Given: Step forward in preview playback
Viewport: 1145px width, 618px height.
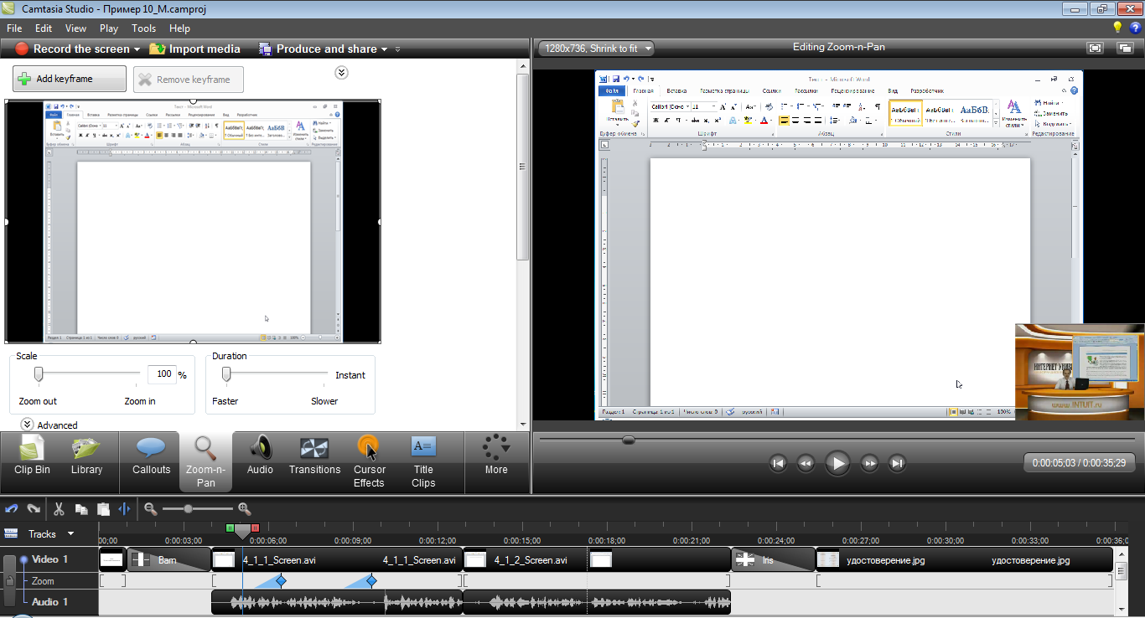Looking at the screenshot, I should pos(870,463).
